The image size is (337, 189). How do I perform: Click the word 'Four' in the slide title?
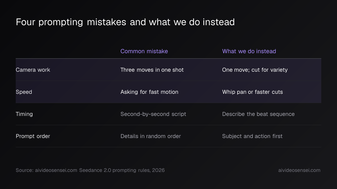tap(26, 22)
